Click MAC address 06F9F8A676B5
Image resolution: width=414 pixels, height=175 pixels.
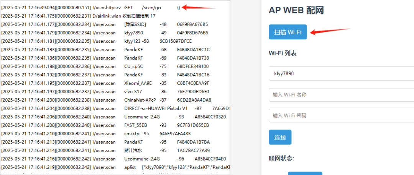pyautogui.click(x=192, y=24)
